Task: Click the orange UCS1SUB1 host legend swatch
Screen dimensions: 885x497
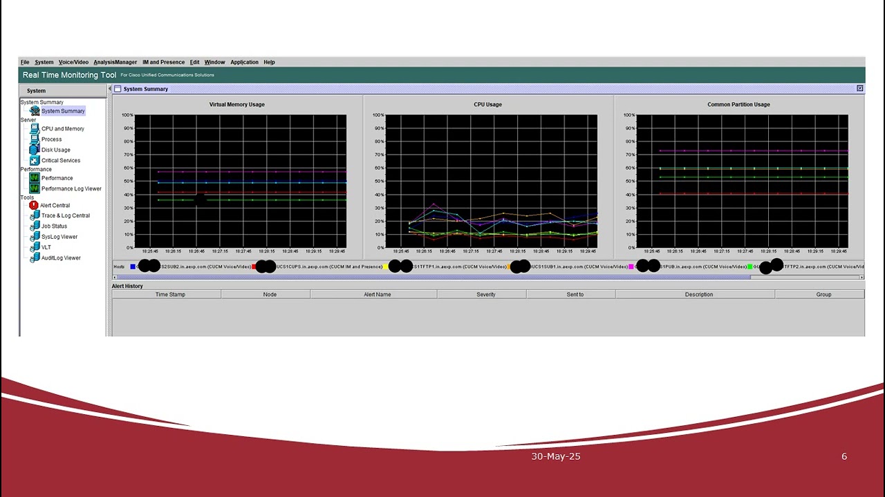Action: point(509,266)
